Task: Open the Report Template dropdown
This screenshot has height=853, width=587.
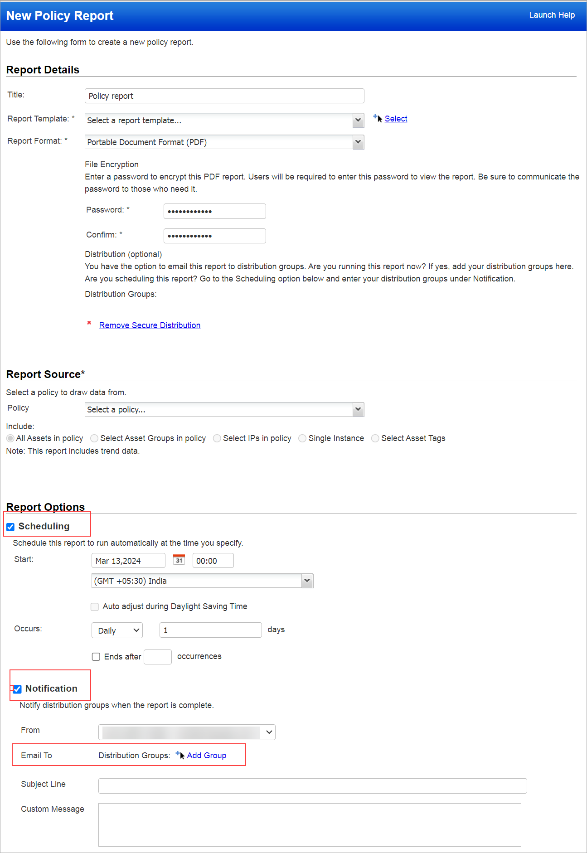Action: [358, 120]
